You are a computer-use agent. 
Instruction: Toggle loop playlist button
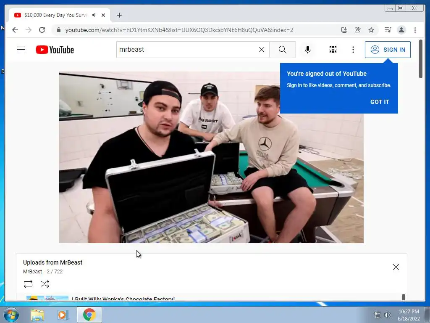(28, 284)
